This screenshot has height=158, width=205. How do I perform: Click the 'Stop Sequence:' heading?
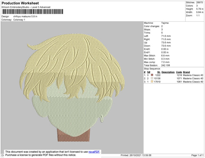click(152, 69)
